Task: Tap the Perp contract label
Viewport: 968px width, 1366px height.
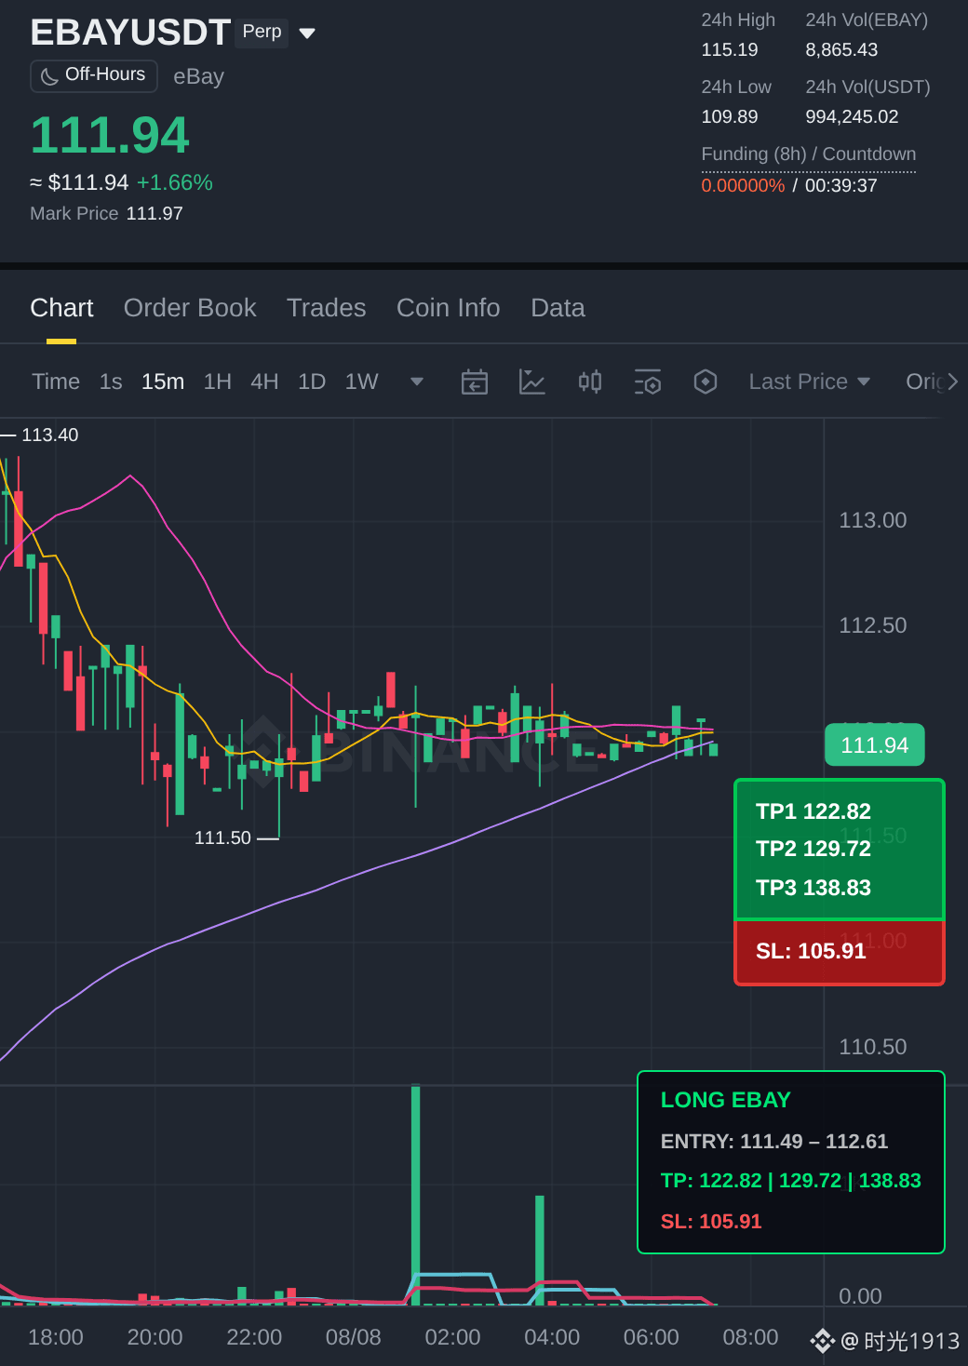Action: click(262, 32)
